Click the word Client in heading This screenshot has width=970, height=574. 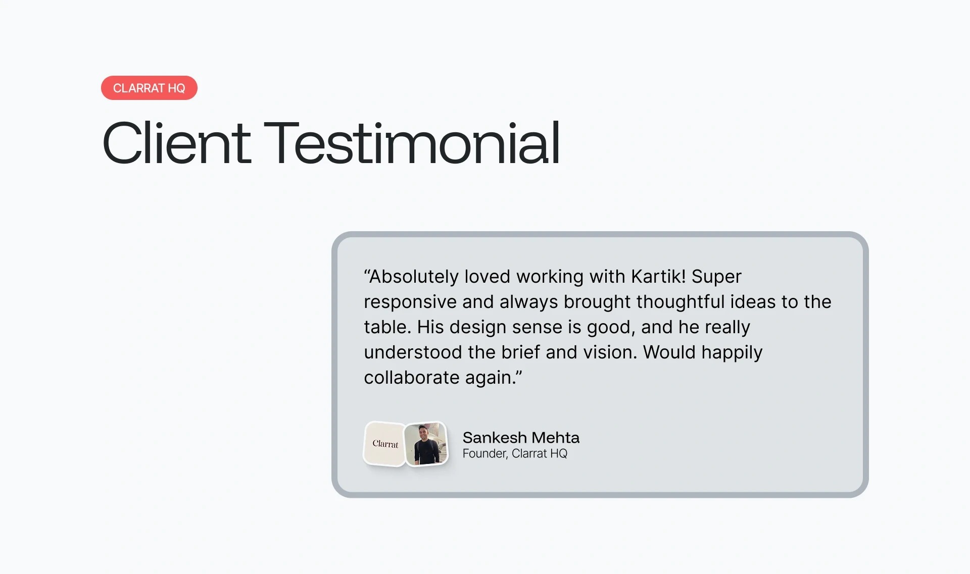point(176,143)
